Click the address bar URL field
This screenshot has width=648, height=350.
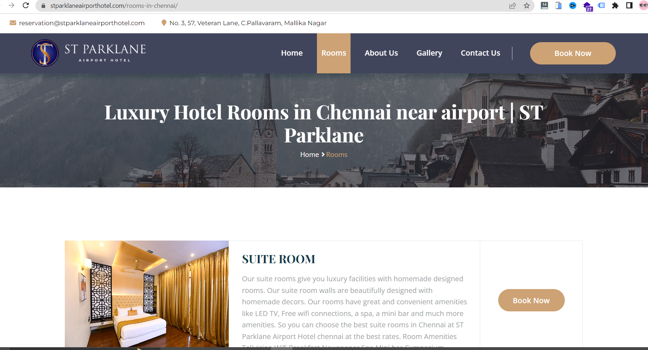click(x=276, y=6)
